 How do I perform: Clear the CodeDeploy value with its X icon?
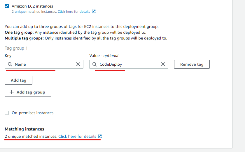[x=163, y=64]
